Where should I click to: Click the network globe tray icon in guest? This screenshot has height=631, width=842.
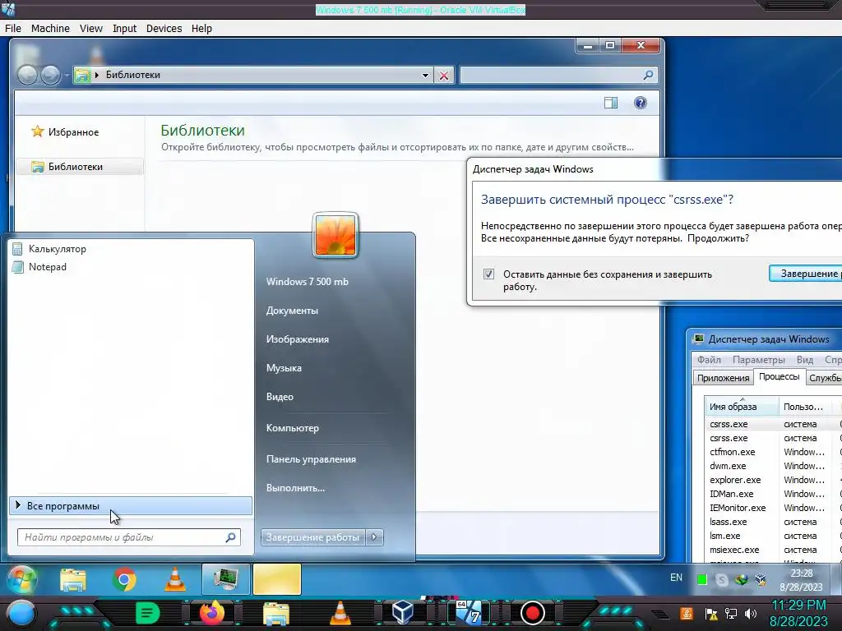(x=742, y=579)
